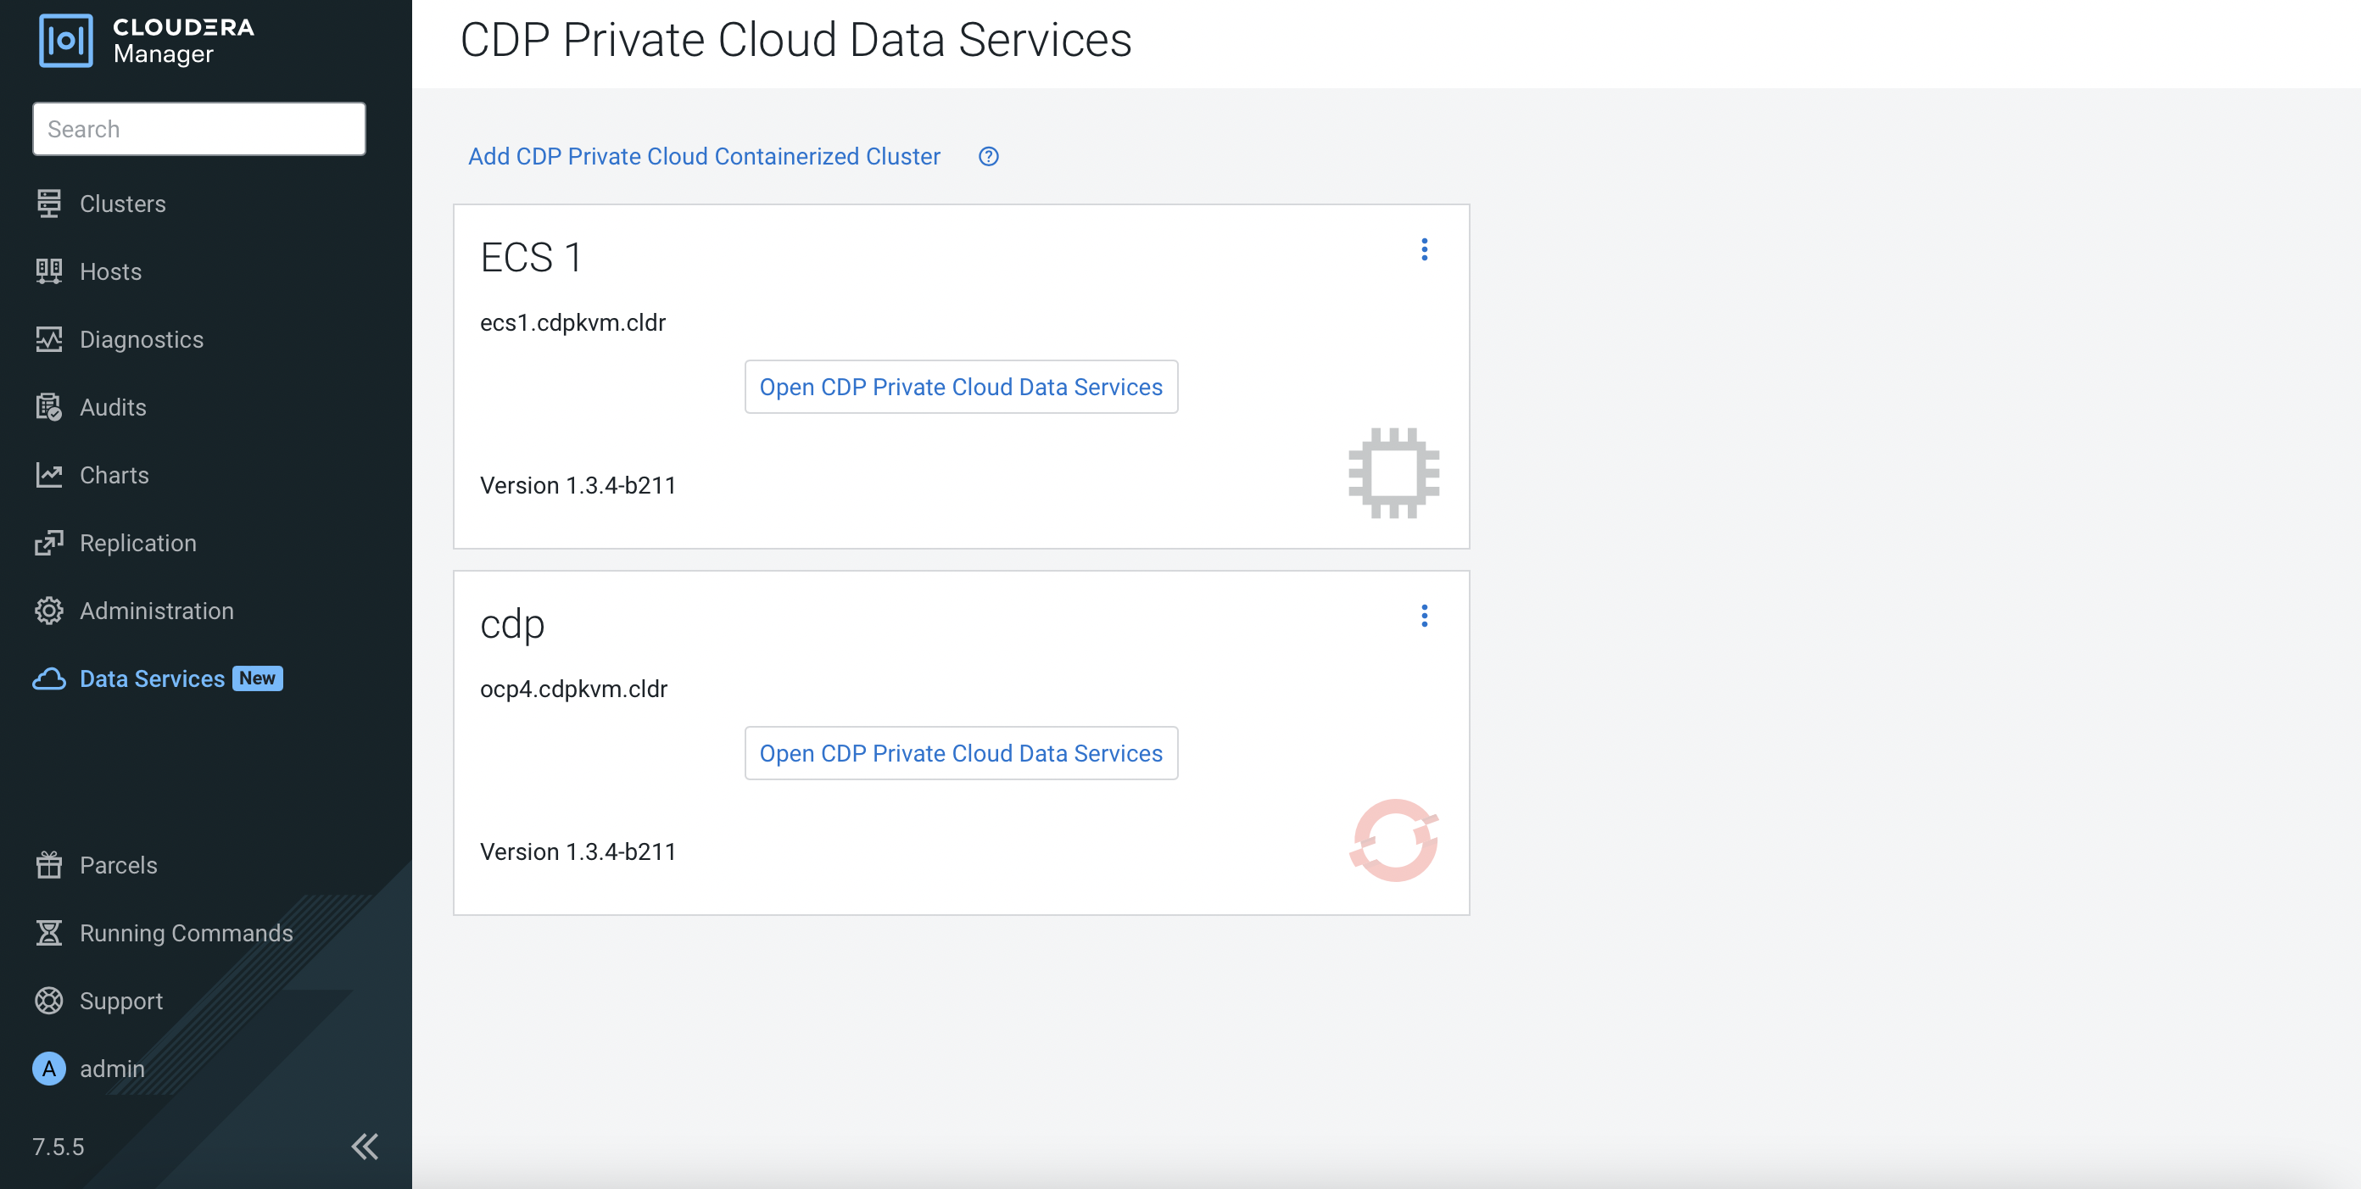Open the ECS 1 three-dot actions menu

pos(1423,249)
